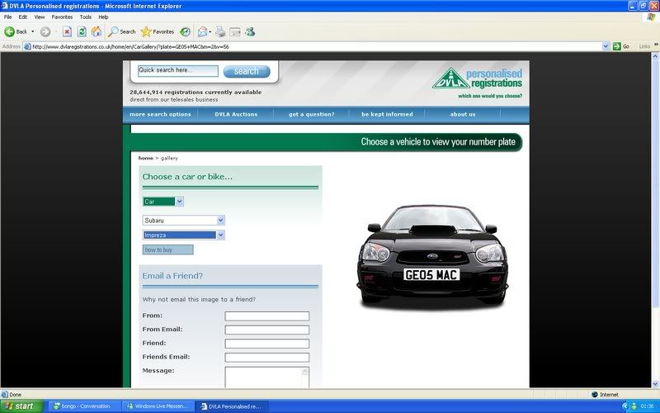Open about us nav link

pyautogui.click(x=463, y=114)
